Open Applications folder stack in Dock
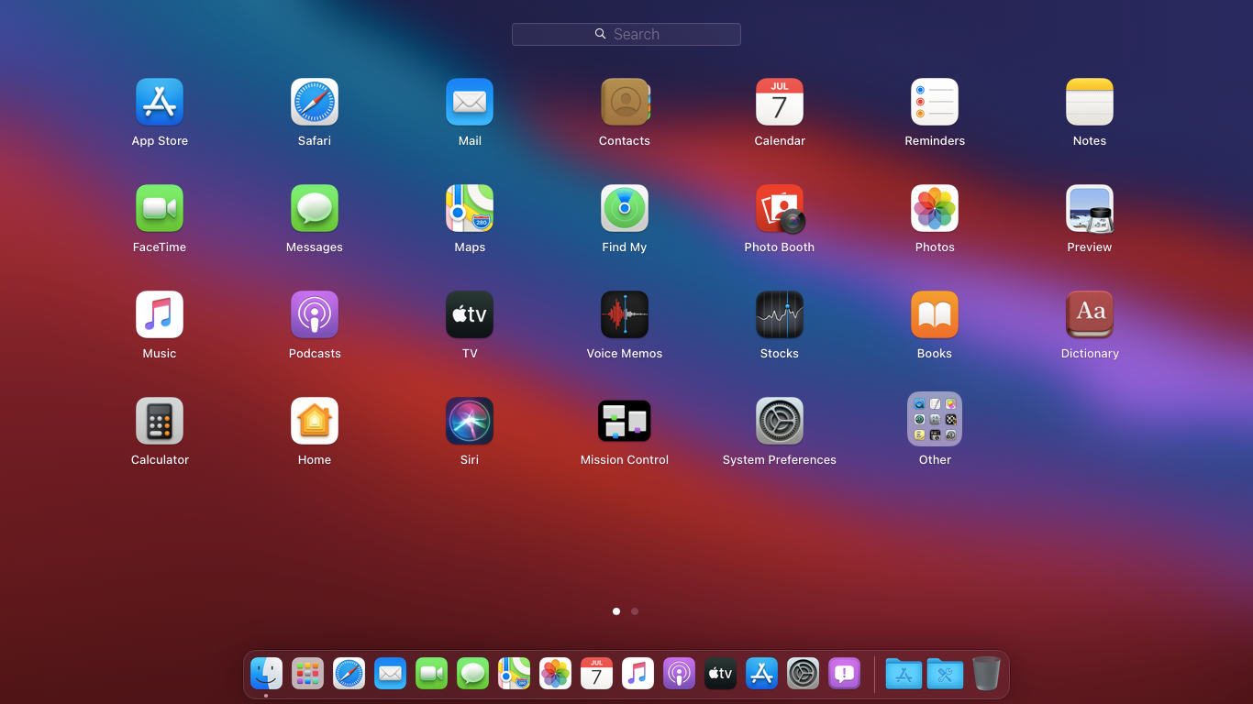This screenshot has width=1253, height=704. 904,674
